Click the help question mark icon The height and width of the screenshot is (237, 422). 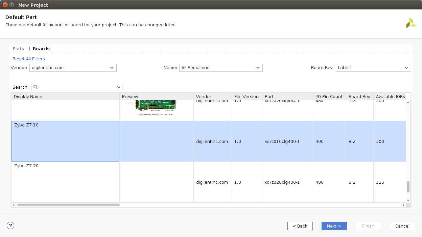click(10, 226)
